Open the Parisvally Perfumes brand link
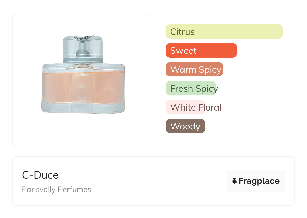Screen dimensions: 307x218 tap(56, 189)
